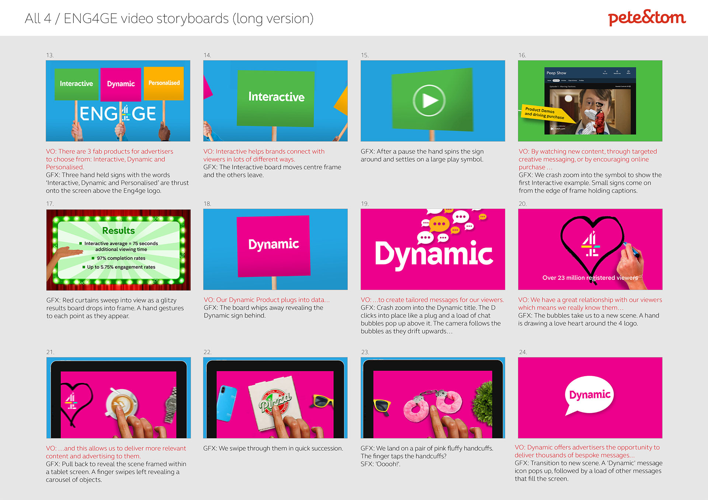708x500 pixels.
Task: Click the pete&tom logo
Action: click(x=647, y=18)
